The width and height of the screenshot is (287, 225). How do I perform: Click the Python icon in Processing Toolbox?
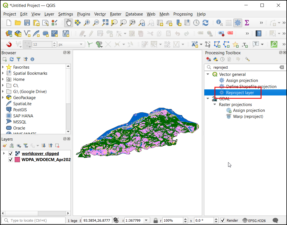(216, 59)
